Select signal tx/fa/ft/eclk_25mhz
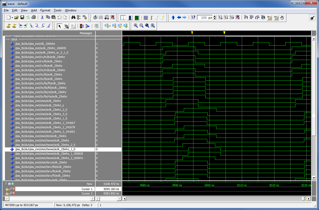This screenshot has height=210, width=319. click(x=40, y=83)
